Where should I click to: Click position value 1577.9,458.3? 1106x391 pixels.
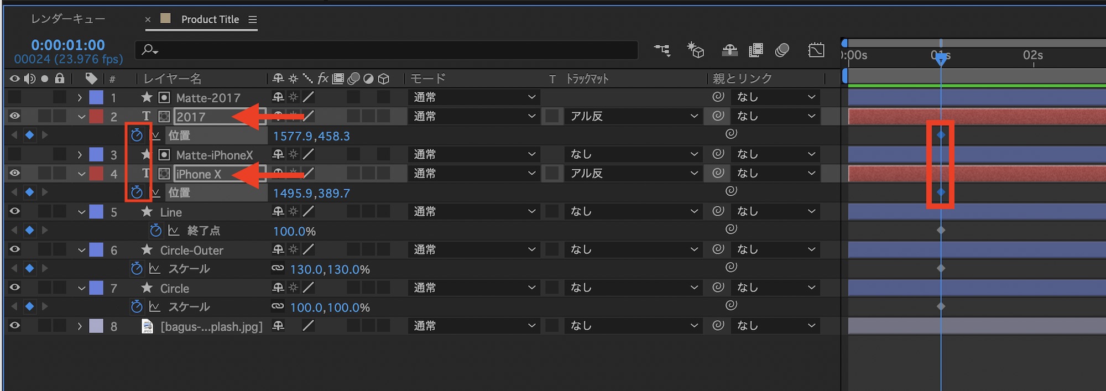pos(311,136)
